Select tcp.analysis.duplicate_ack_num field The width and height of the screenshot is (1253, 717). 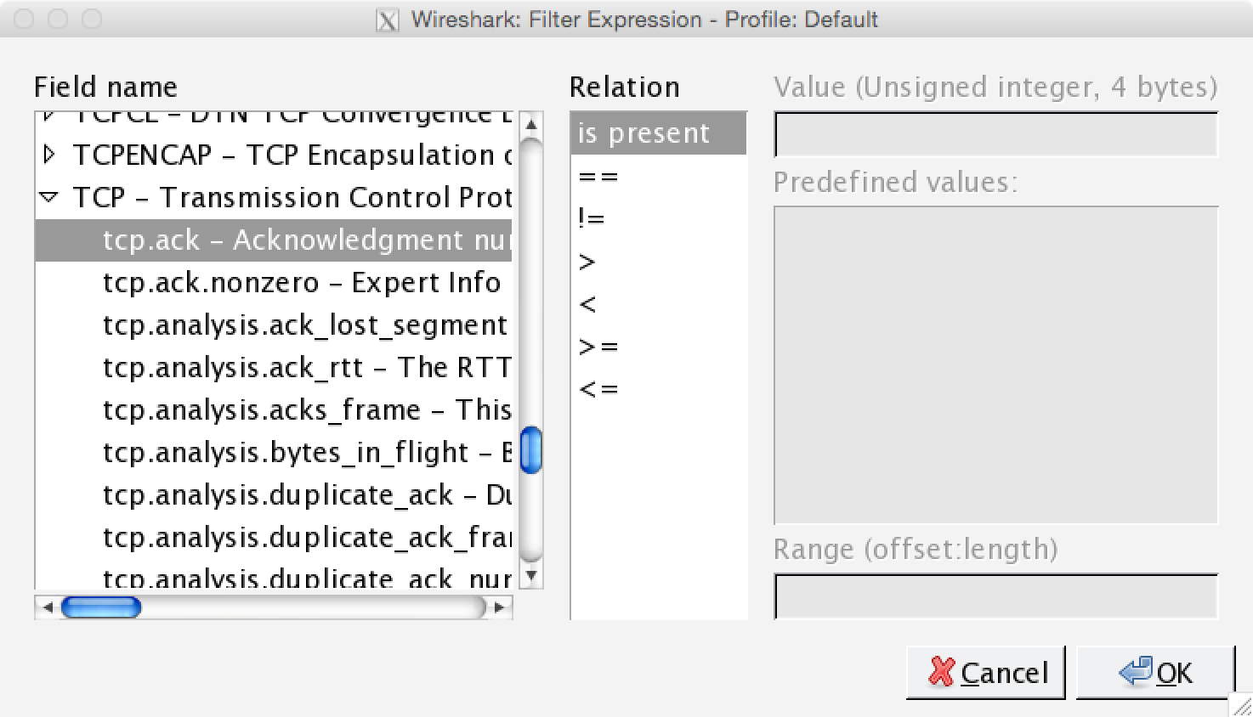[x=274, y=575]
